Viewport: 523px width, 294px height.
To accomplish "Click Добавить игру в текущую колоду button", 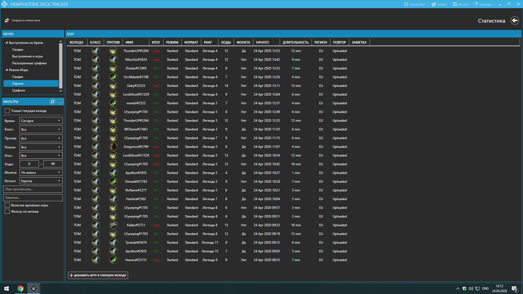I will click(98, 275).
